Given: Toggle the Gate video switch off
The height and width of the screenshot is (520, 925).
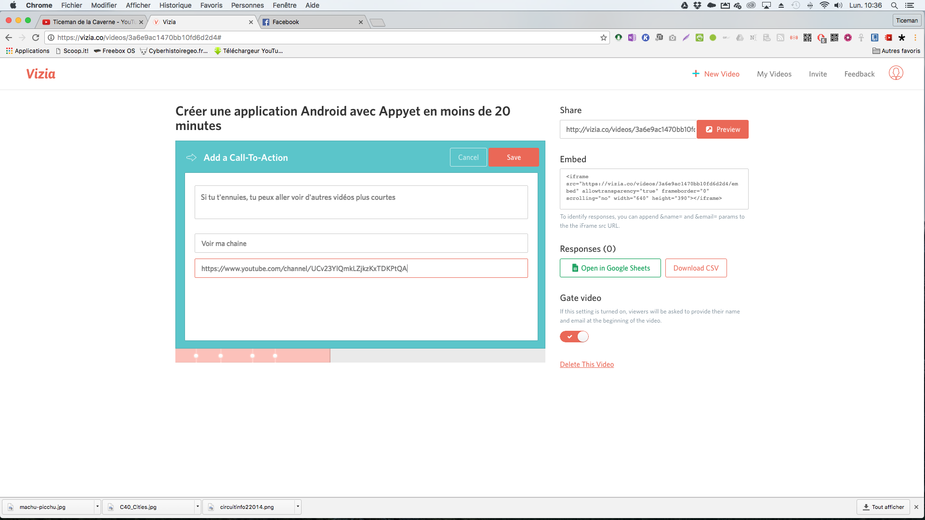Looking at the screenshot, I should (574, 337).
